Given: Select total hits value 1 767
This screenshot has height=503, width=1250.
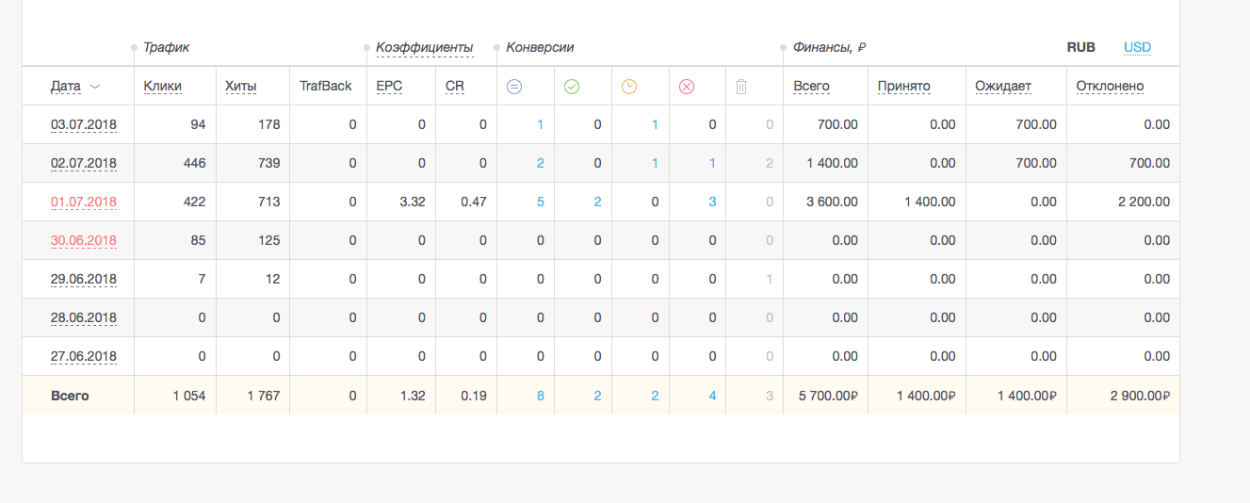Looking at the screenshot, I should [x=264, y=396].
